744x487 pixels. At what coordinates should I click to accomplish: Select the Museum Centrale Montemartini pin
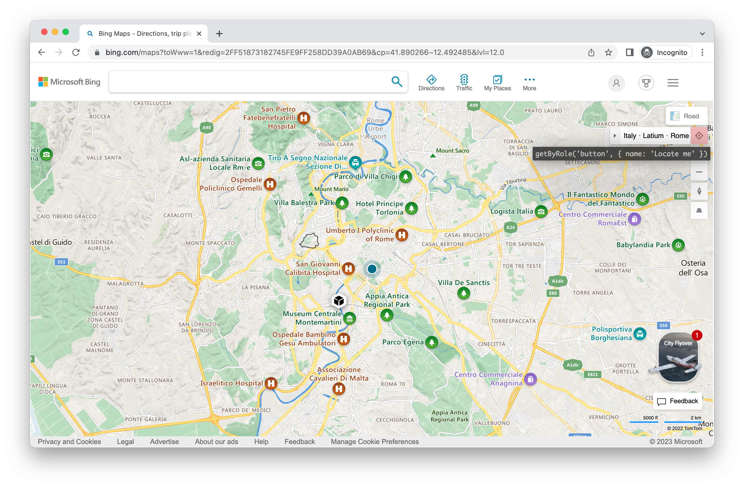[x=350, y=319]
